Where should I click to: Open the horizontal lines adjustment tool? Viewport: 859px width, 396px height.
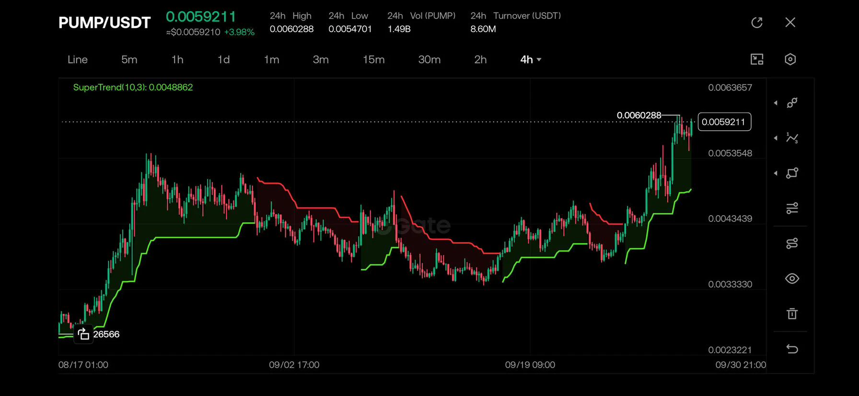point(792,208)
